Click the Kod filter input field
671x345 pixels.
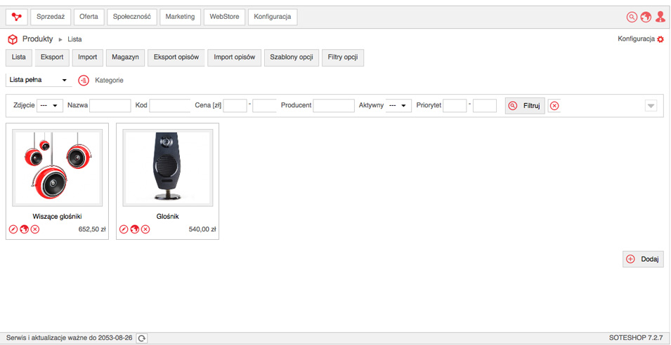pos(170,105)
